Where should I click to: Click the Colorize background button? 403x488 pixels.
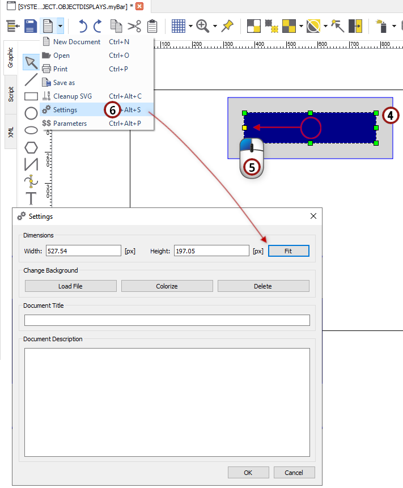pyautogui.click(x=167, y=286)
